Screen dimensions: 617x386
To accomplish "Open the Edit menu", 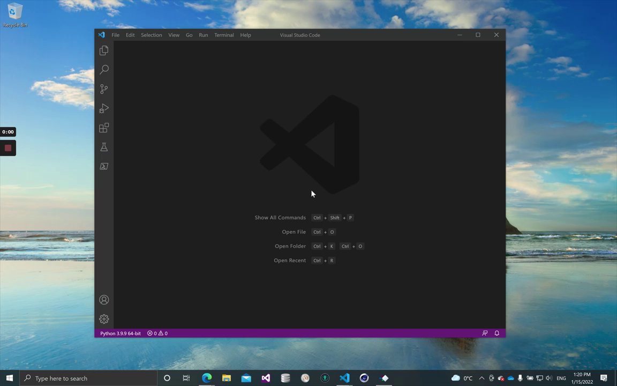I will pyautogui.click(x=130, y=35).
